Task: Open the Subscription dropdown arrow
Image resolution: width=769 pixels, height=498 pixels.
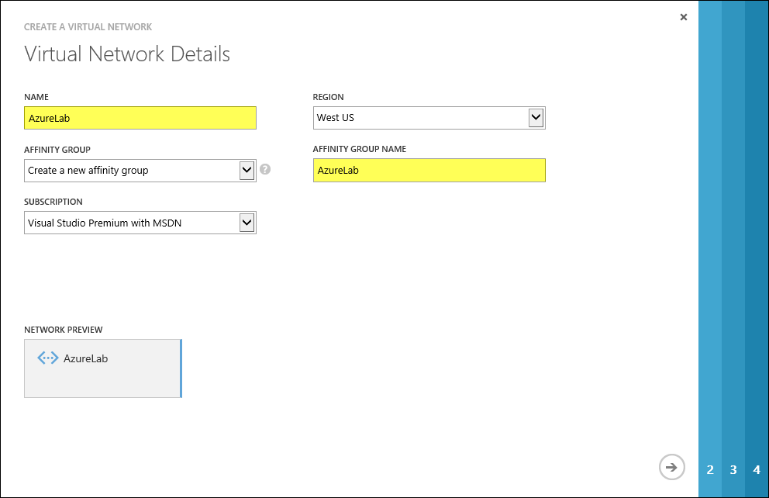Action: [x=247, y=223]
